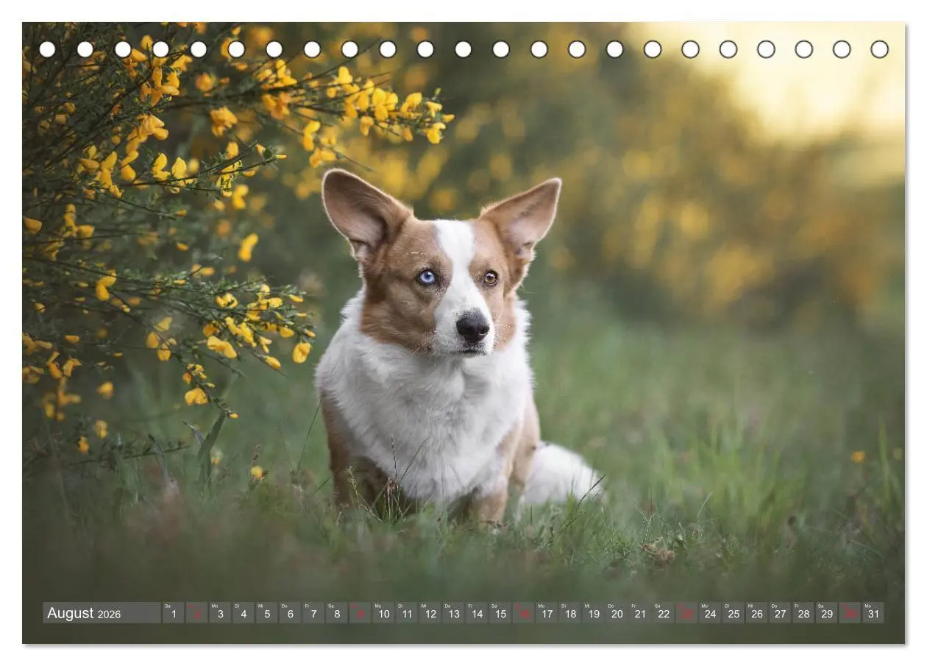The width and height of the screenshot is (927, 666).
Task: Select date 10 (Mo) in calendar strip
Action: [x=383, y=613]
